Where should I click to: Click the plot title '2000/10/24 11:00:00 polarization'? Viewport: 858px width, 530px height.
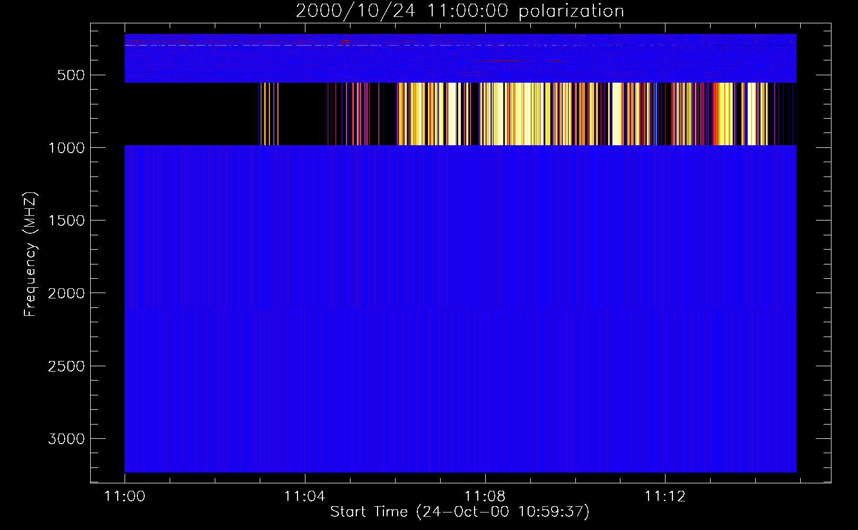(x=460, y=11)
